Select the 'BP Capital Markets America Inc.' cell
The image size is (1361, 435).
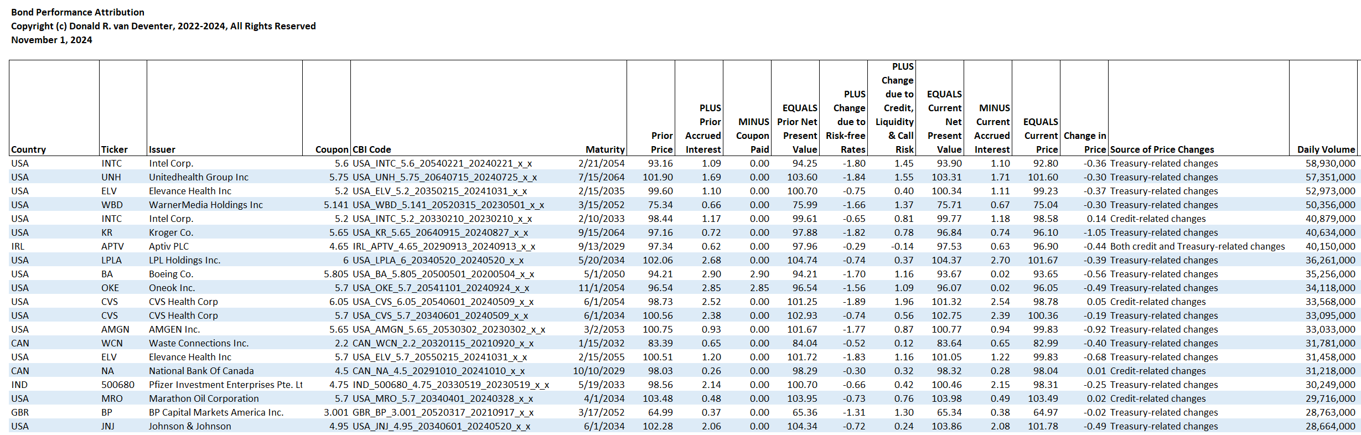216,412
